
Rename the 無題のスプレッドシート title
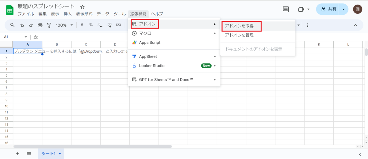46,6
